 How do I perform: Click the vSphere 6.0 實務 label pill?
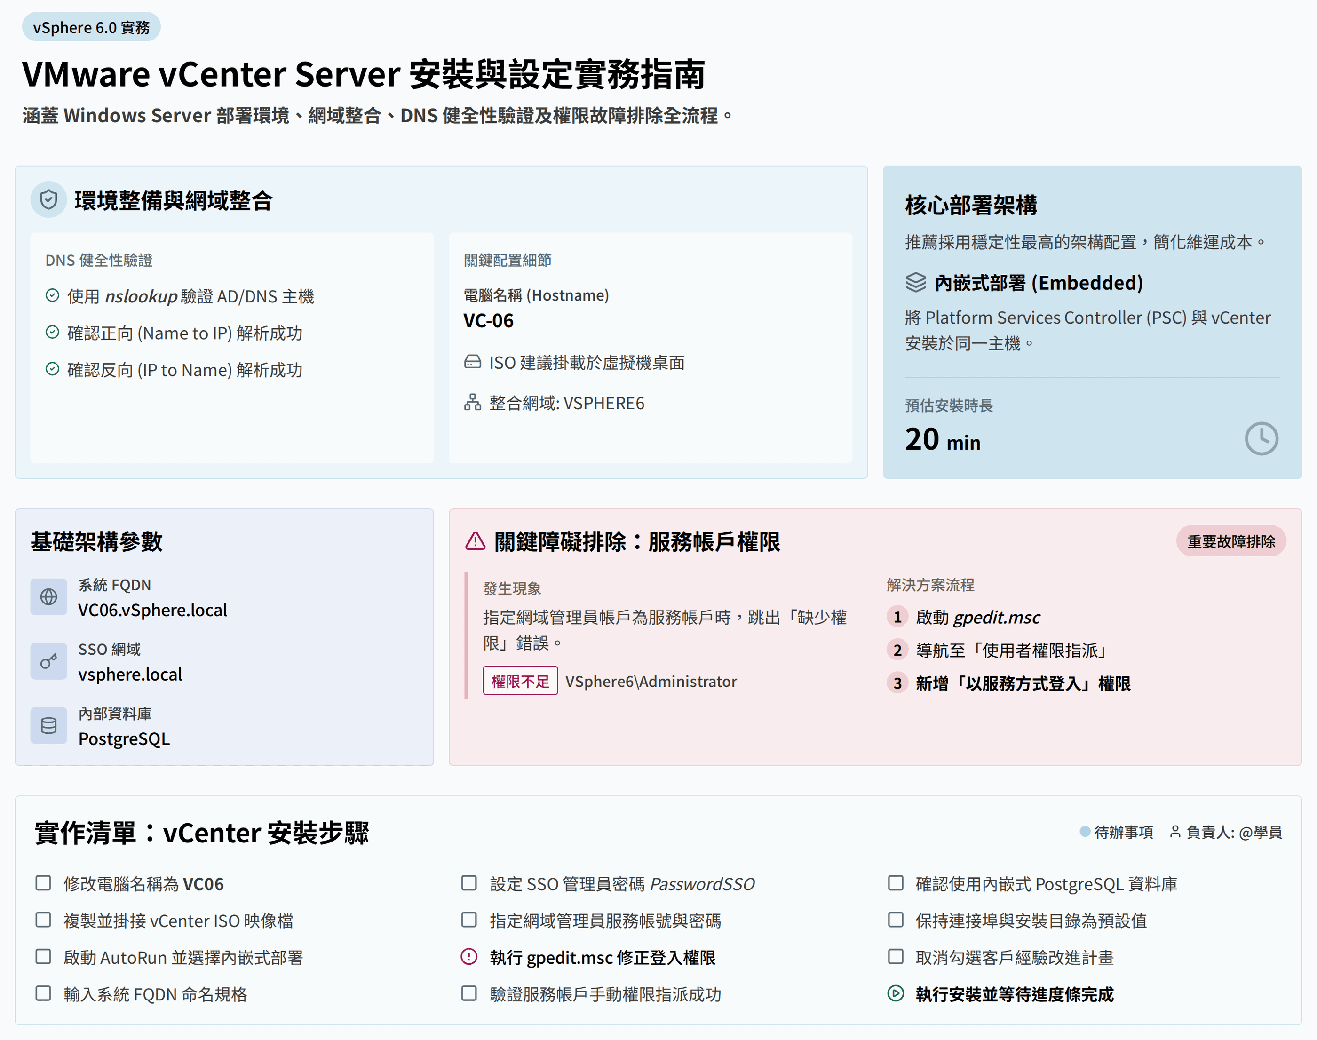[x=91, y=27]
